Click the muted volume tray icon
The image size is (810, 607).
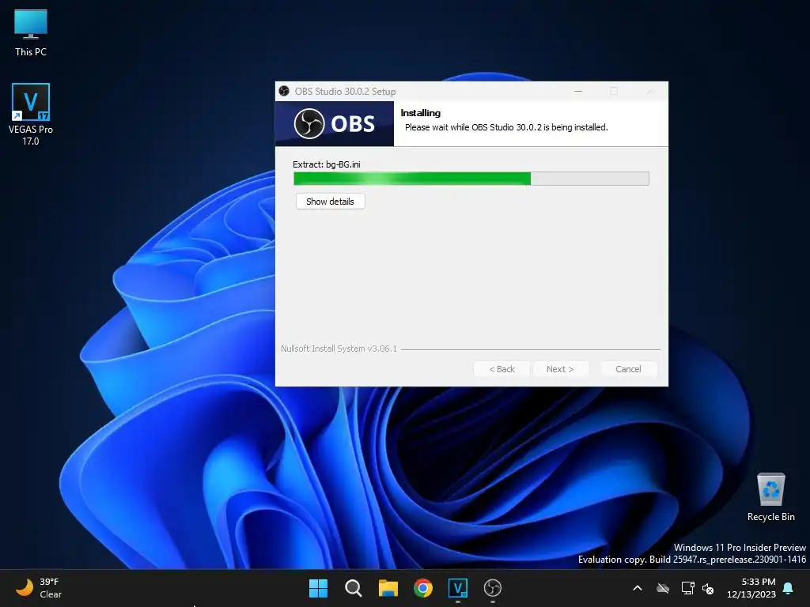tap(708, 588)
